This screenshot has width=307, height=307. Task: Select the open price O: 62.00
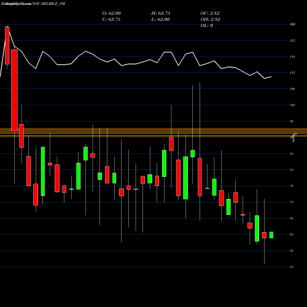pos(112,14)
